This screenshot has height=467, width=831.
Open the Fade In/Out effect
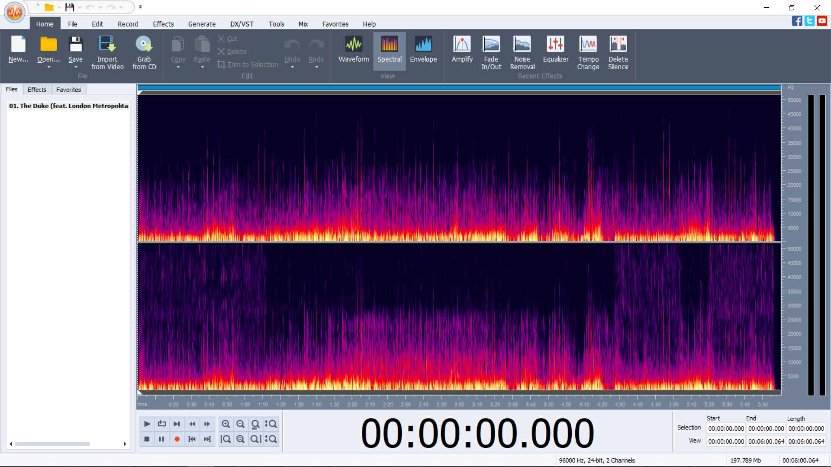pyautogui.click(x=491, y=52)
